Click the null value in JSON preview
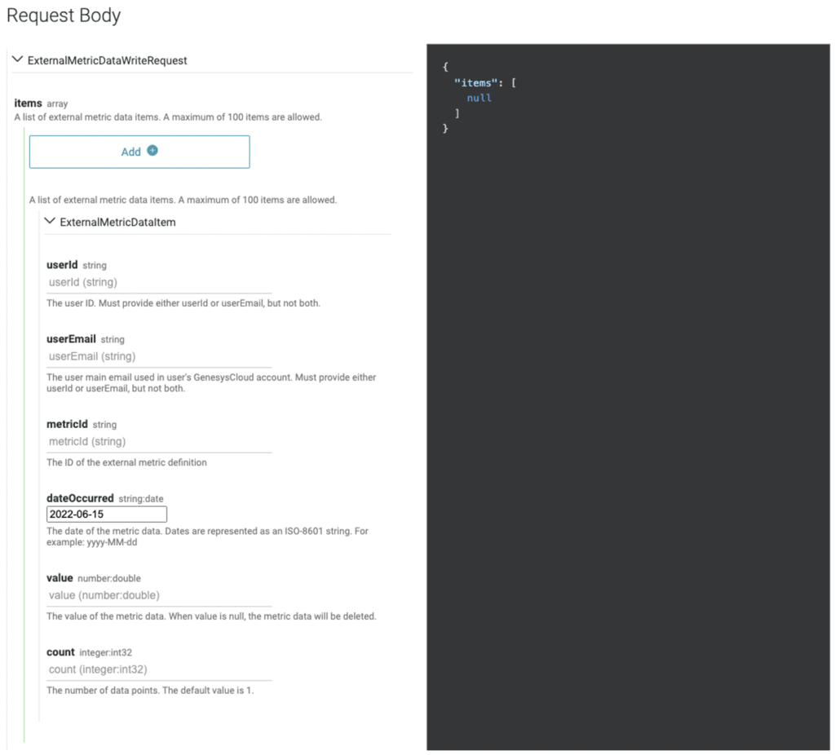 click(479, 98)
